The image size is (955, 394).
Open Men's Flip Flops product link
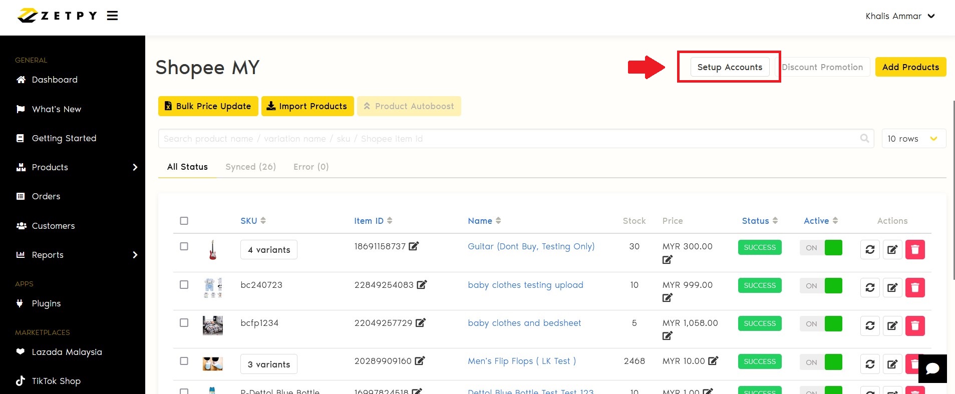[x=521, y=361]
